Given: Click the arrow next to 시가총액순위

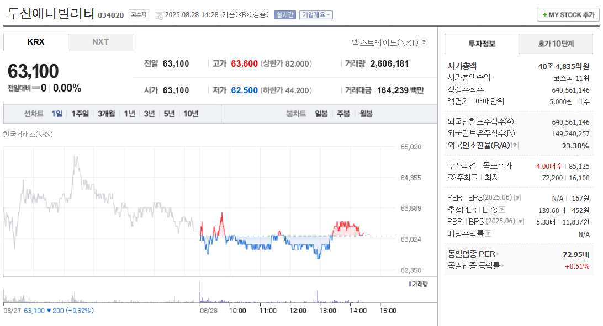Looking at the screenshot, I should 494,78.
